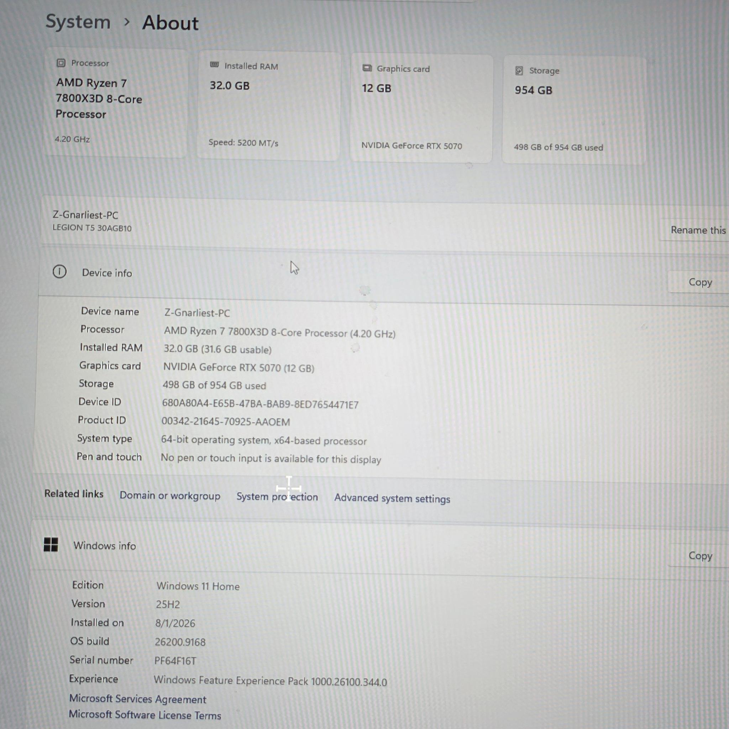This screenshot has height=729, width=729.
Task: Copy the Device info details
Action: point(699,282)
